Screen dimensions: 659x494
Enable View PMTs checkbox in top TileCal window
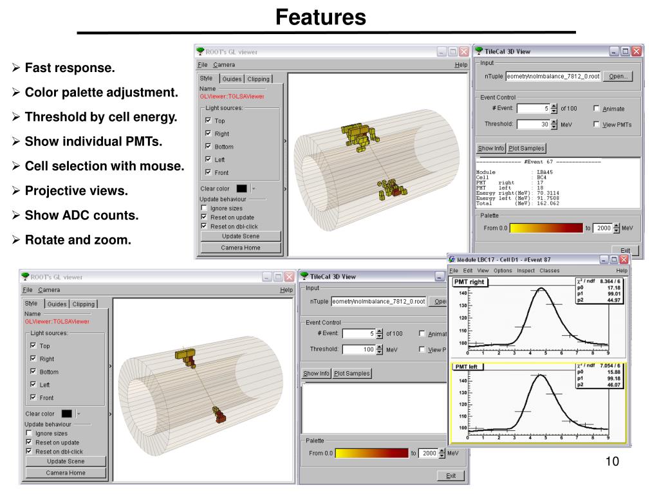click(x=596, y=124)
